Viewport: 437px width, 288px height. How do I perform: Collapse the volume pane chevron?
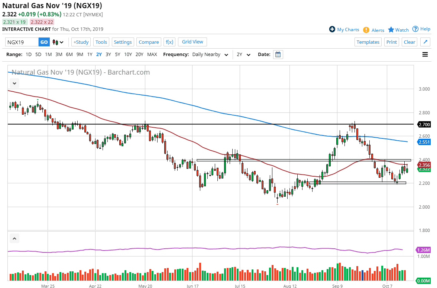coord(14,238)
